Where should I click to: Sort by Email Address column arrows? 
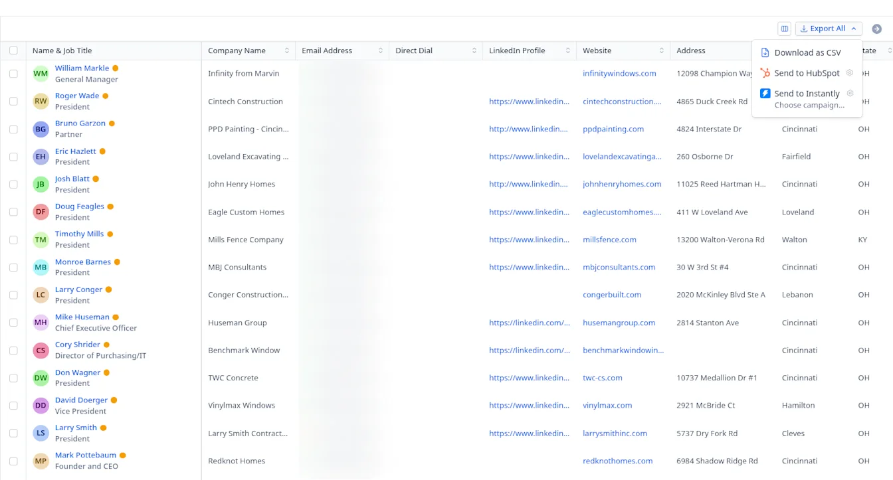tap(381, 50)
